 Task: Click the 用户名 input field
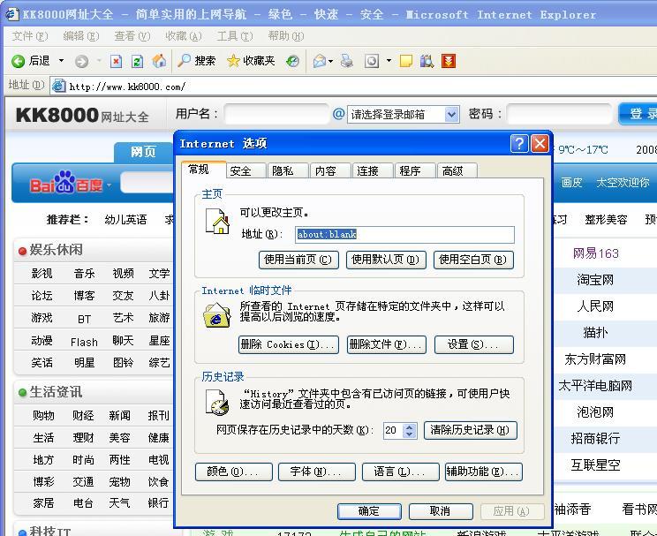(x=276, y=114)
